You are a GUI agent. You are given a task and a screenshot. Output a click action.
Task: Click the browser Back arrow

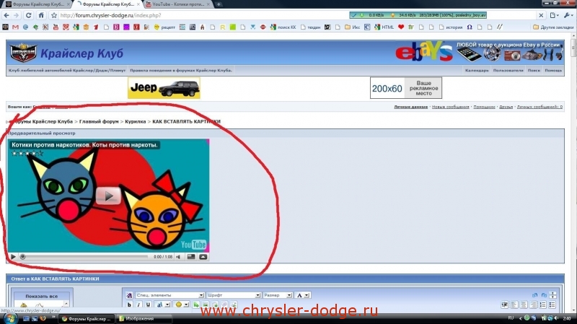pyautogui.click(x=6, y=15)
